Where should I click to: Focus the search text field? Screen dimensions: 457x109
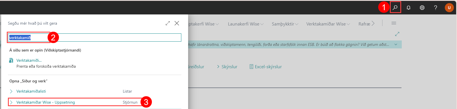tap(94, 38)
